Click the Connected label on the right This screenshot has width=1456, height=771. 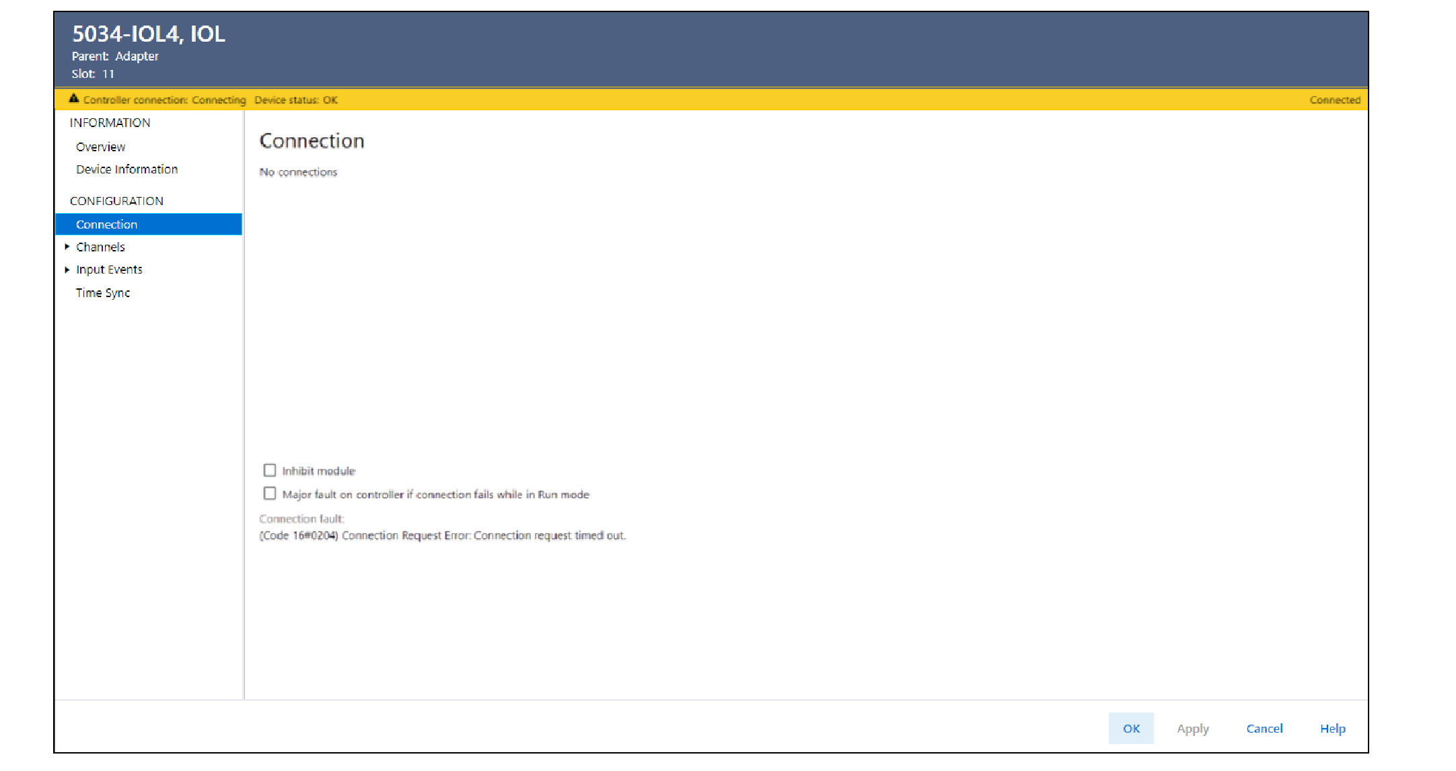pos(1336,99)
